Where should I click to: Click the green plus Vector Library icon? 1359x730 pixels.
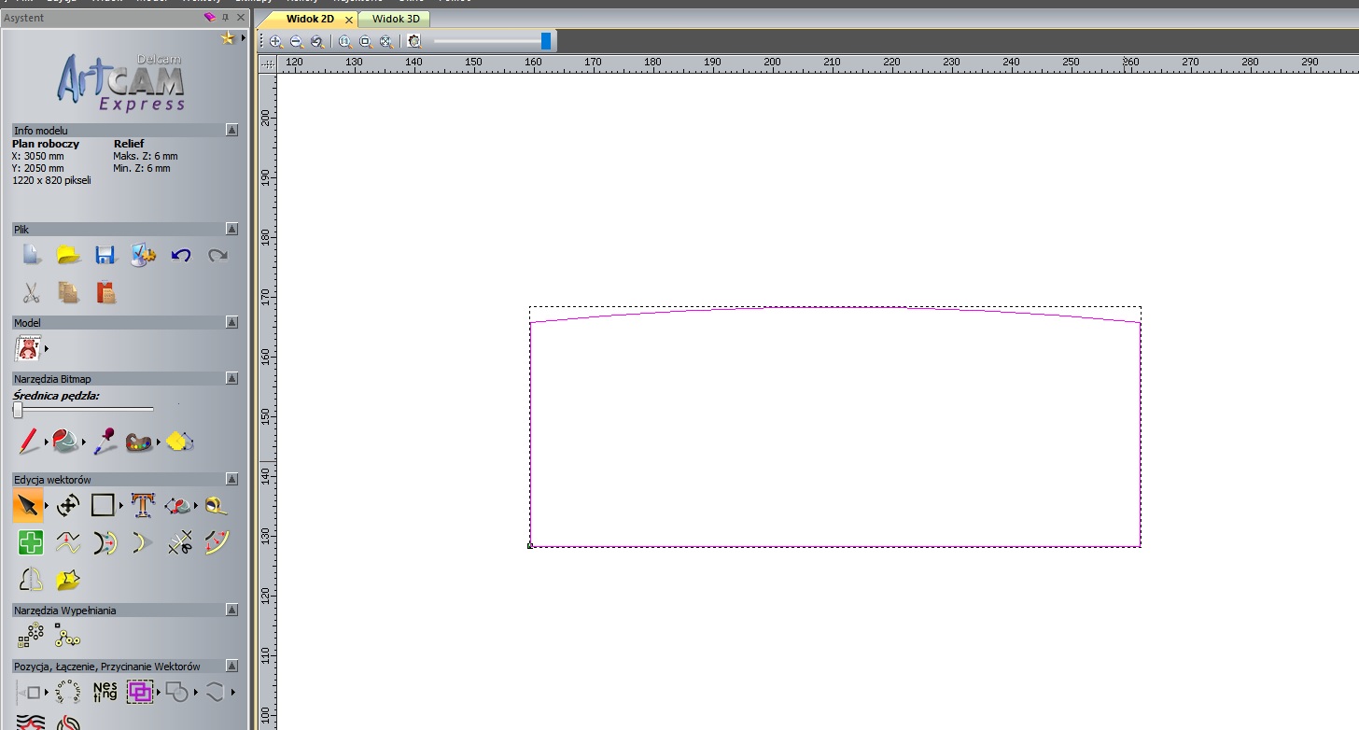(31, 542)
